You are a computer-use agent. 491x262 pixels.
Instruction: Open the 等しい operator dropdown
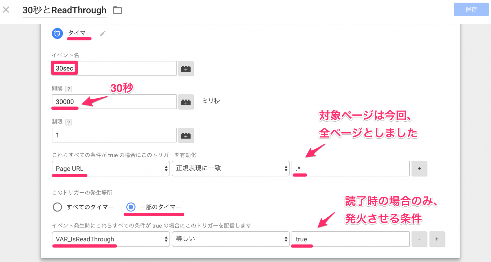click(x=231, y=239)
